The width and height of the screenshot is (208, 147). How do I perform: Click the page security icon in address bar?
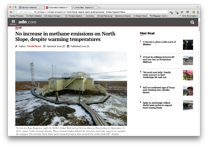click(16, 12)
